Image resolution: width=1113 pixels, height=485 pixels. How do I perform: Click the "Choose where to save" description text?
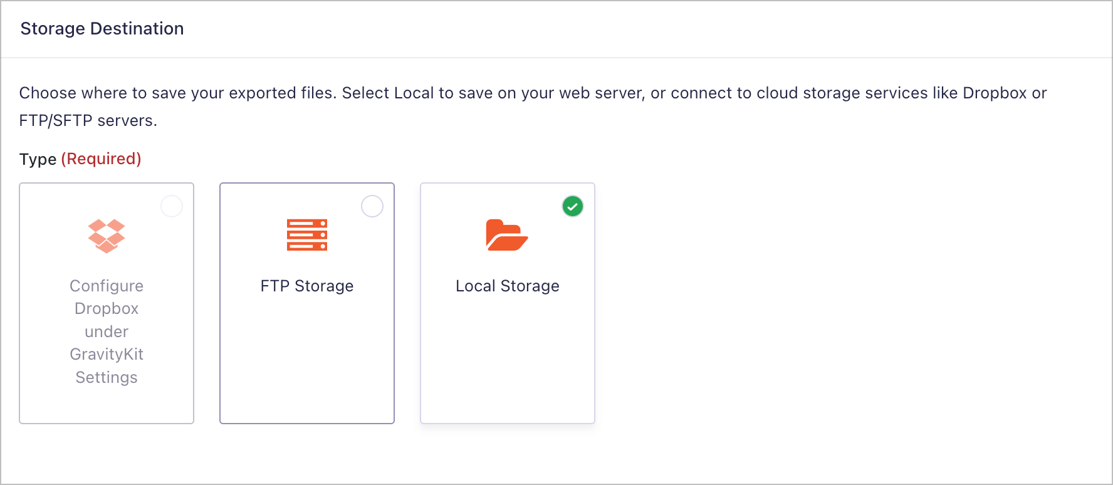pos(533,107)
